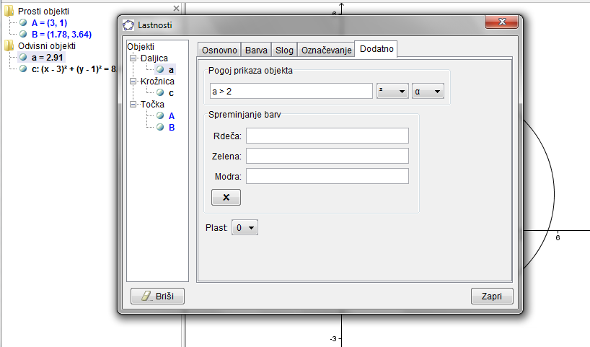The image size is (590, 347).
Task: Collapse the Točka tree node
Action: 133,105
